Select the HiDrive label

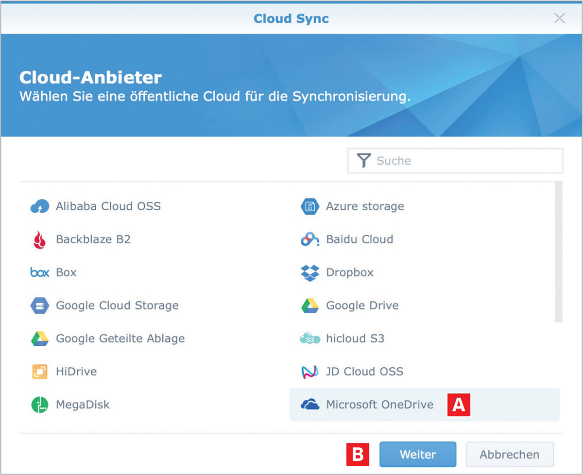76,372
